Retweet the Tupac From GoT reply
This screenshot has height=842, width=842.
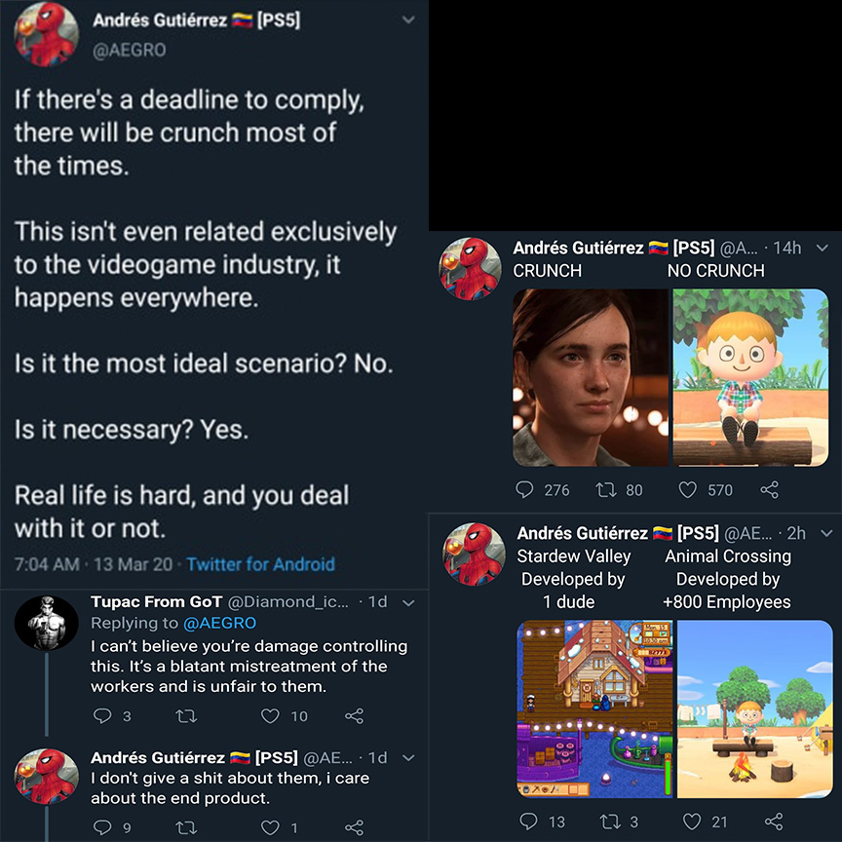pos(186,716)
